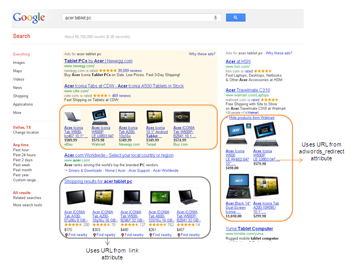356x277 pixels.
Task: Select Videos in the left sidebar
Action: pos(18,79)
